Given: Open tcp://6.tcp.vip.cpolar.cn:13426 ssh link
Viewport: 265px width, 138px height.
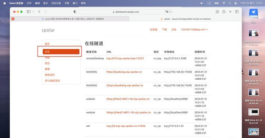Looking at the screenshot, I should (126, 126).
